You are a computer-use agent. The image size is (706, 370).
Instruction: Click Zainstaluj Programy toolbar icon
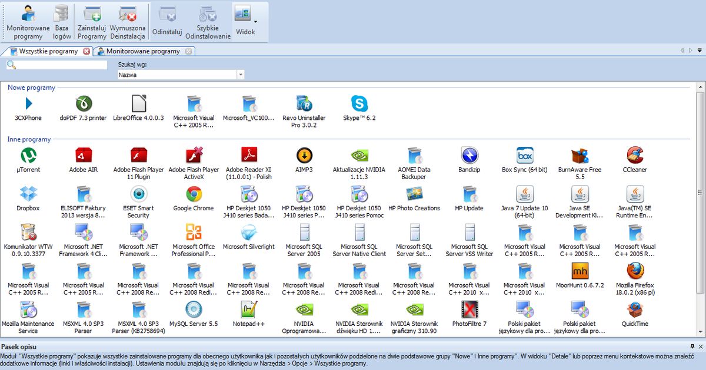tap(92, 22)
